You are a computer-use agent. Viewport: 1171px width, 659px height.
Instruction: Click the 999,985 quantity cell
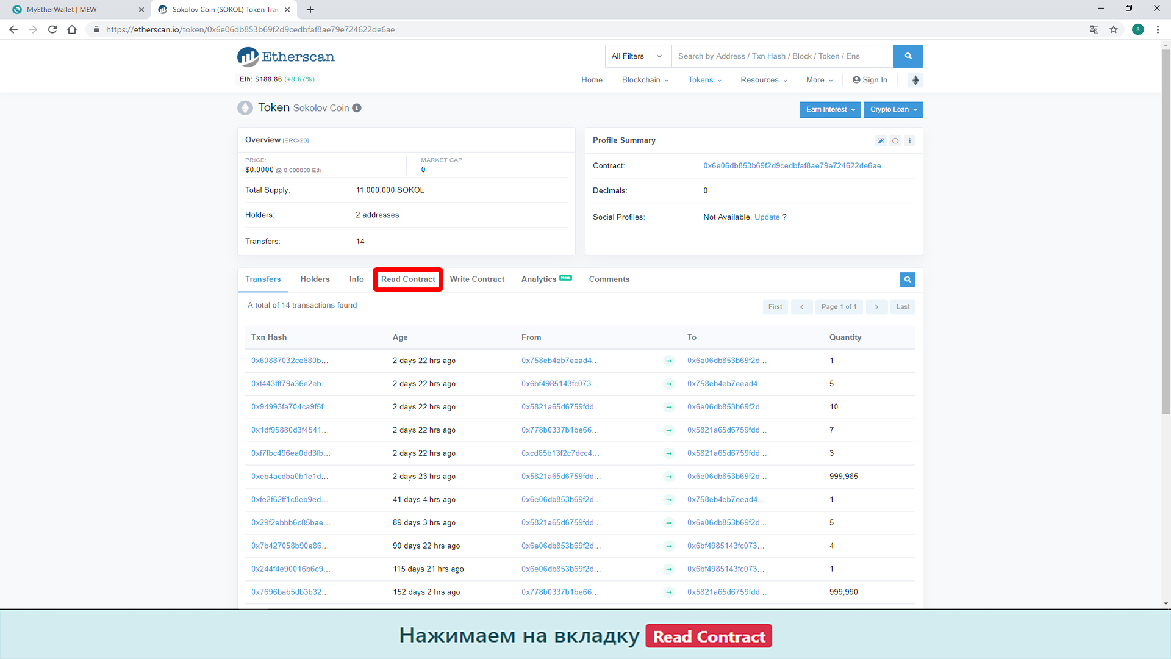pos(843,477)
